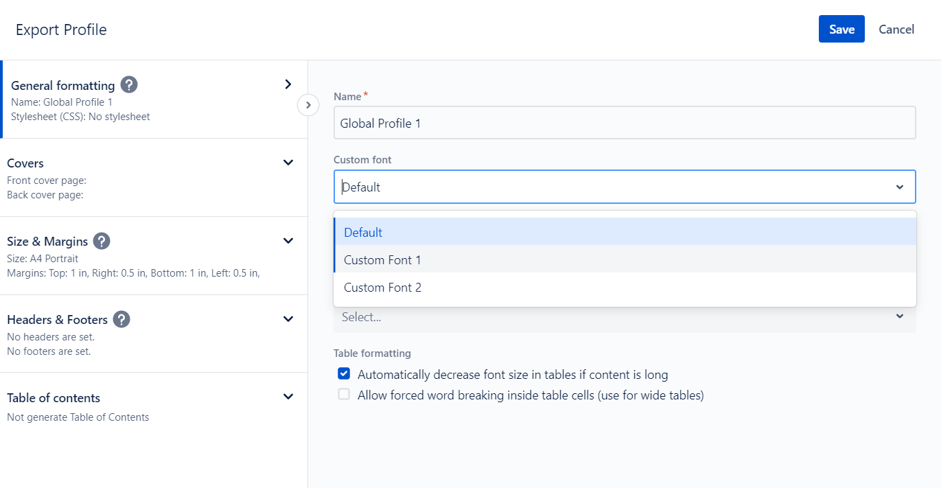
Task: Open the General formatting sidebar section
Action: (x=63, y=86)
